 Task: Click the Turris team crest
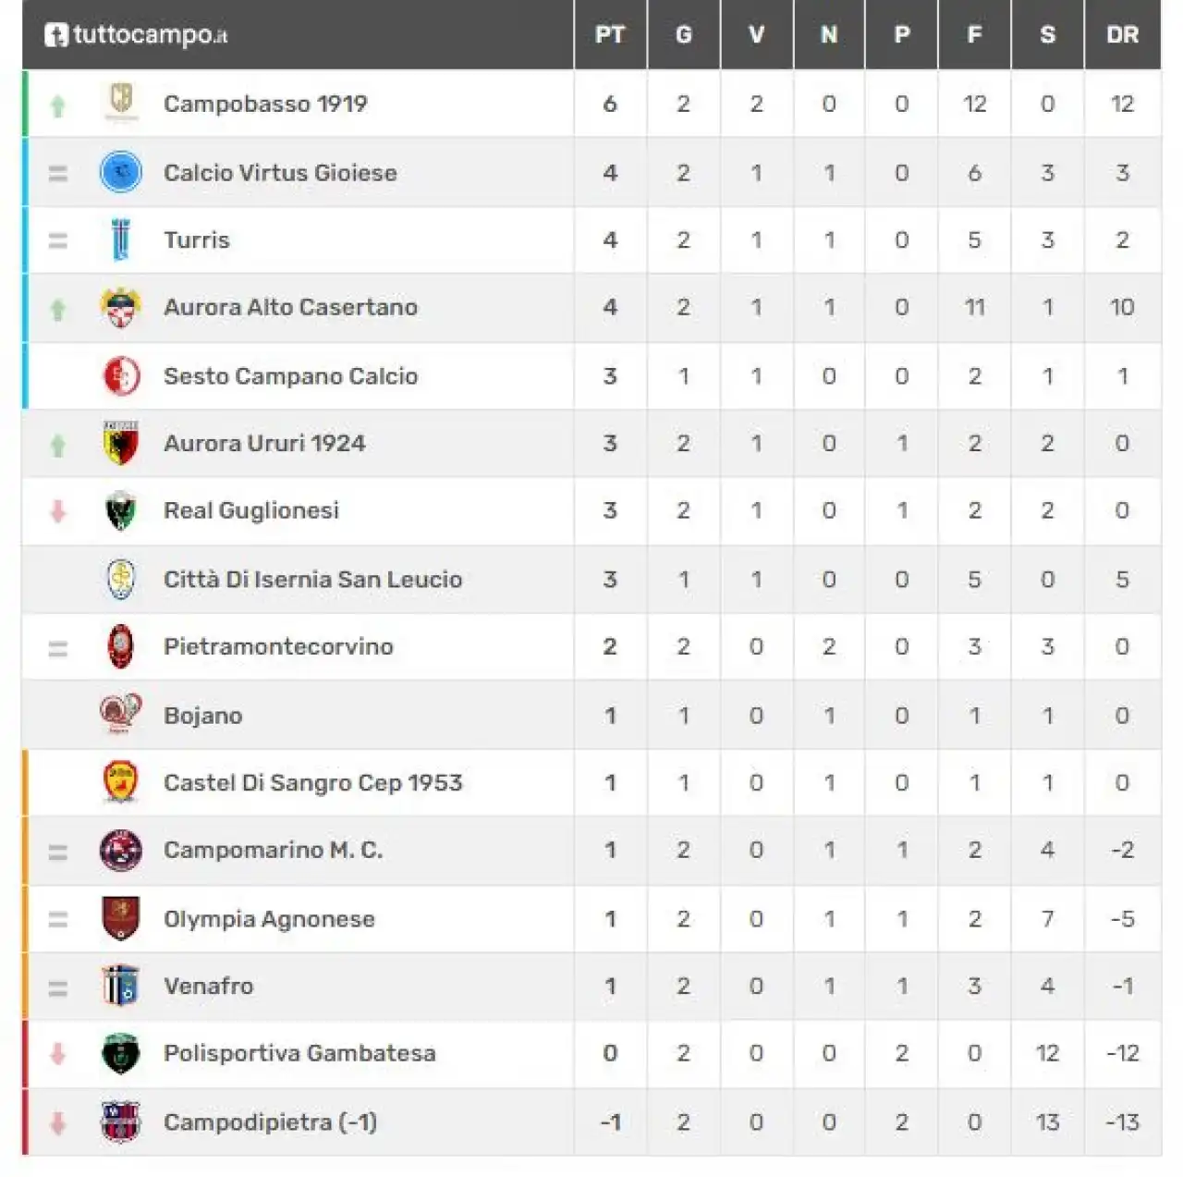point(121,239)
